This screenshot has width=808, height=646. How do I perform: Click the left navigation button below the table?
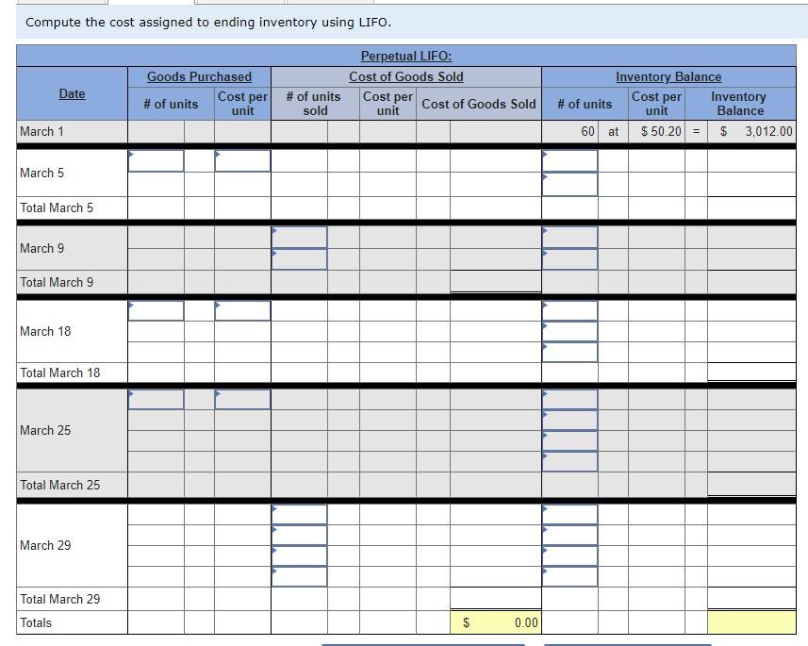pos(424,642)
